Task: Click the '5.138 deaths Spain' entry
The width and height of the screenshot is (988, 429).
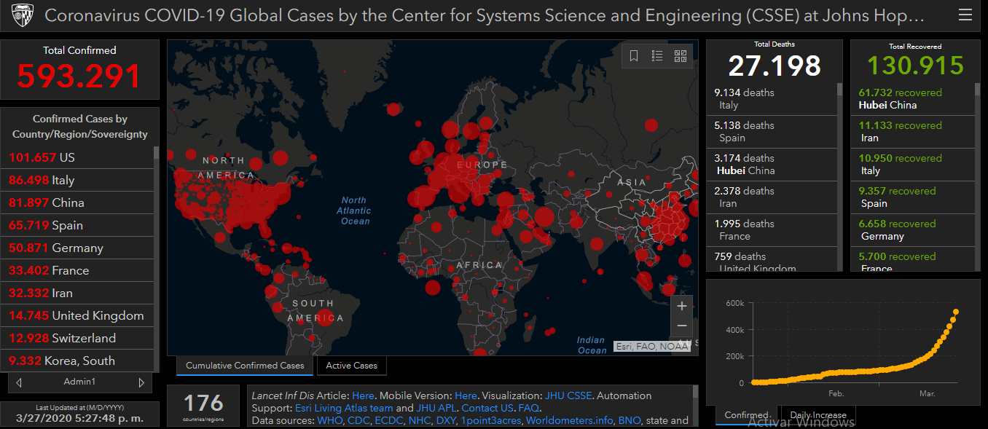Action: pos(772,132)
